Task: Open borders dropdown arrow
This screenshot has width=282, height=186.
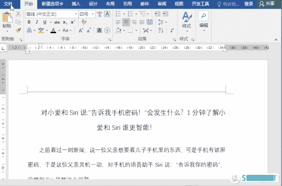Action: tap(136, 30)
